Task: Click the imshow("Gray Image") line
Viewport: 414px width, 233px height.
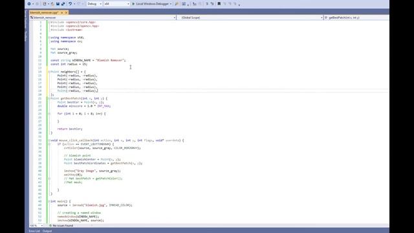Action: pyautogui.click(x=93, y=171)
